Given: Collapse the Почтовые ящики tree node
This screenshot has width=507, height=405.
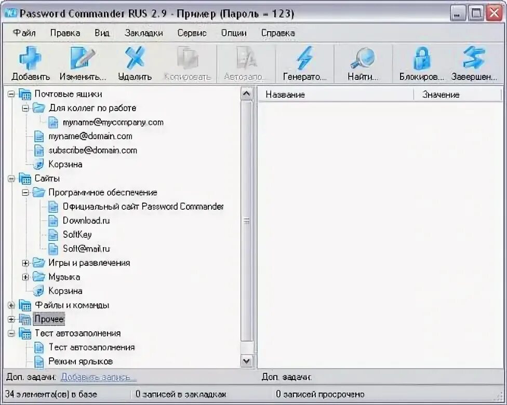Looking at the screenshot, I should (11, 94).
